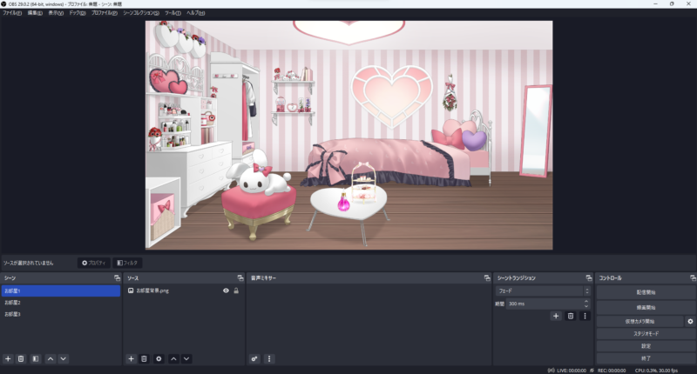Open source properties gear in the Sources toolbar
Viewport: 697px width, 374px height.
click(x=159, y=358)
